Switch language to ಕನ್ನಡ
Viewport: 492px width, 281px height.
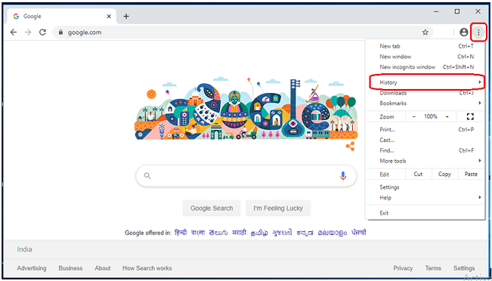[x=305, y=233]
